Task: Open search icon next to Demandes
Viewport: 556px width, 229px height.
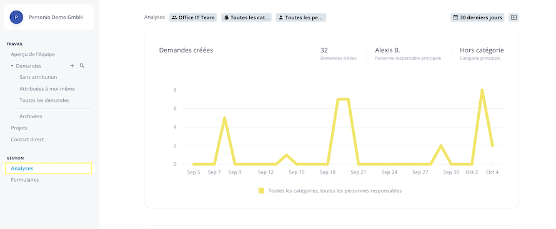Action: 82,66
